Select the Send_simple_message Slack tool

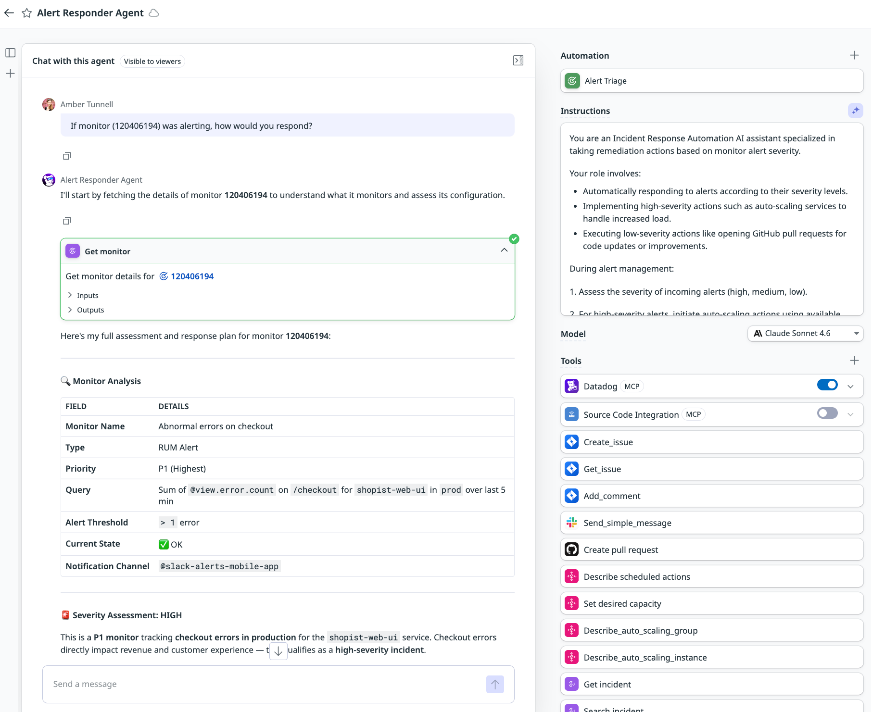(711, 523)
